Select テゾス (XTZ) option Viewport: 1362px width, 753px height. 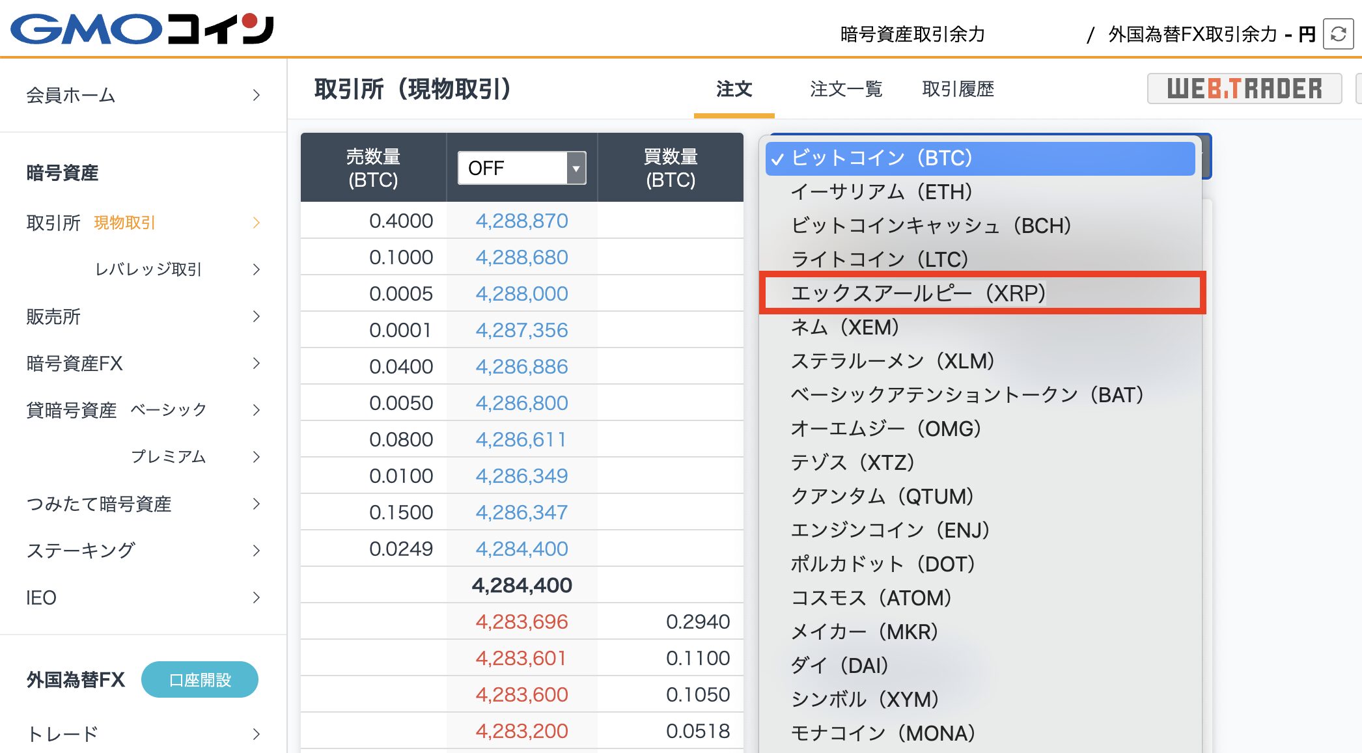tap(980, 463)
